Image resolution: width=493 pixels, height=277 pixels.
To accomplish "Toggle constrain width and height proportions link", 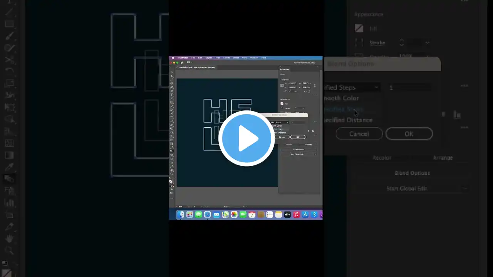I will coord(315,85).
